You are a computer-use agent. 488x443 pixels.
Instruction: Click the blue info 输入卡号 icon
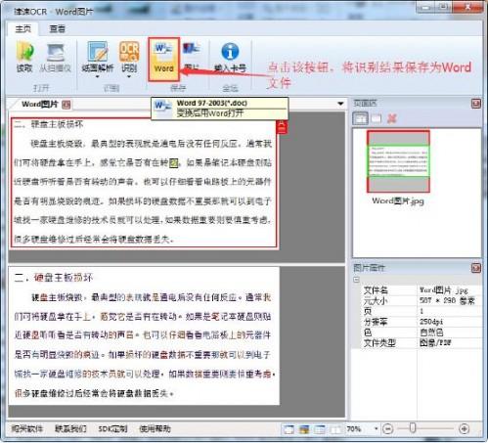click(x=230, y=52)
